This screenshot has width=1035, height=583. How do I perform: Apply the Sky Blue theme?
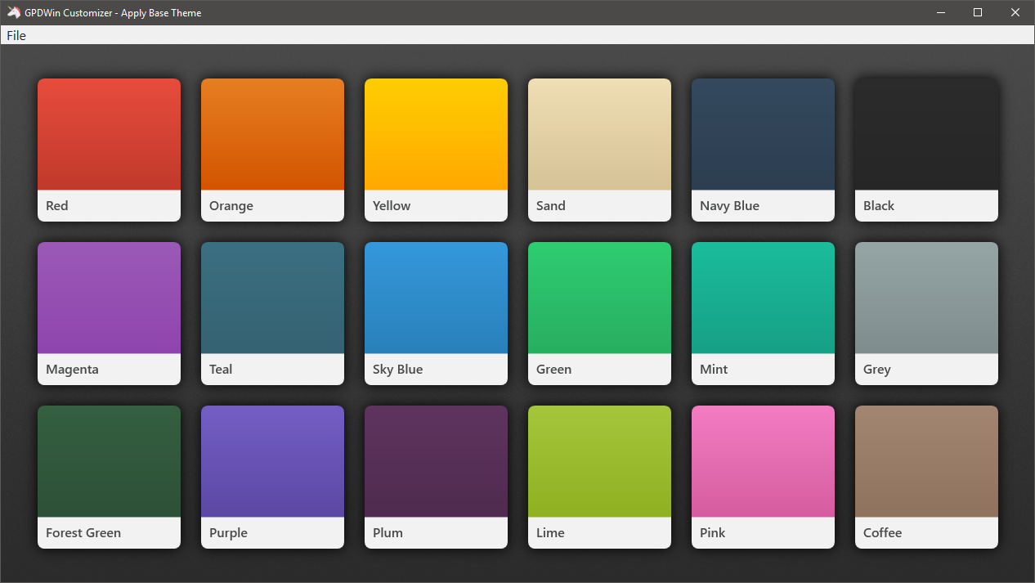436,313
